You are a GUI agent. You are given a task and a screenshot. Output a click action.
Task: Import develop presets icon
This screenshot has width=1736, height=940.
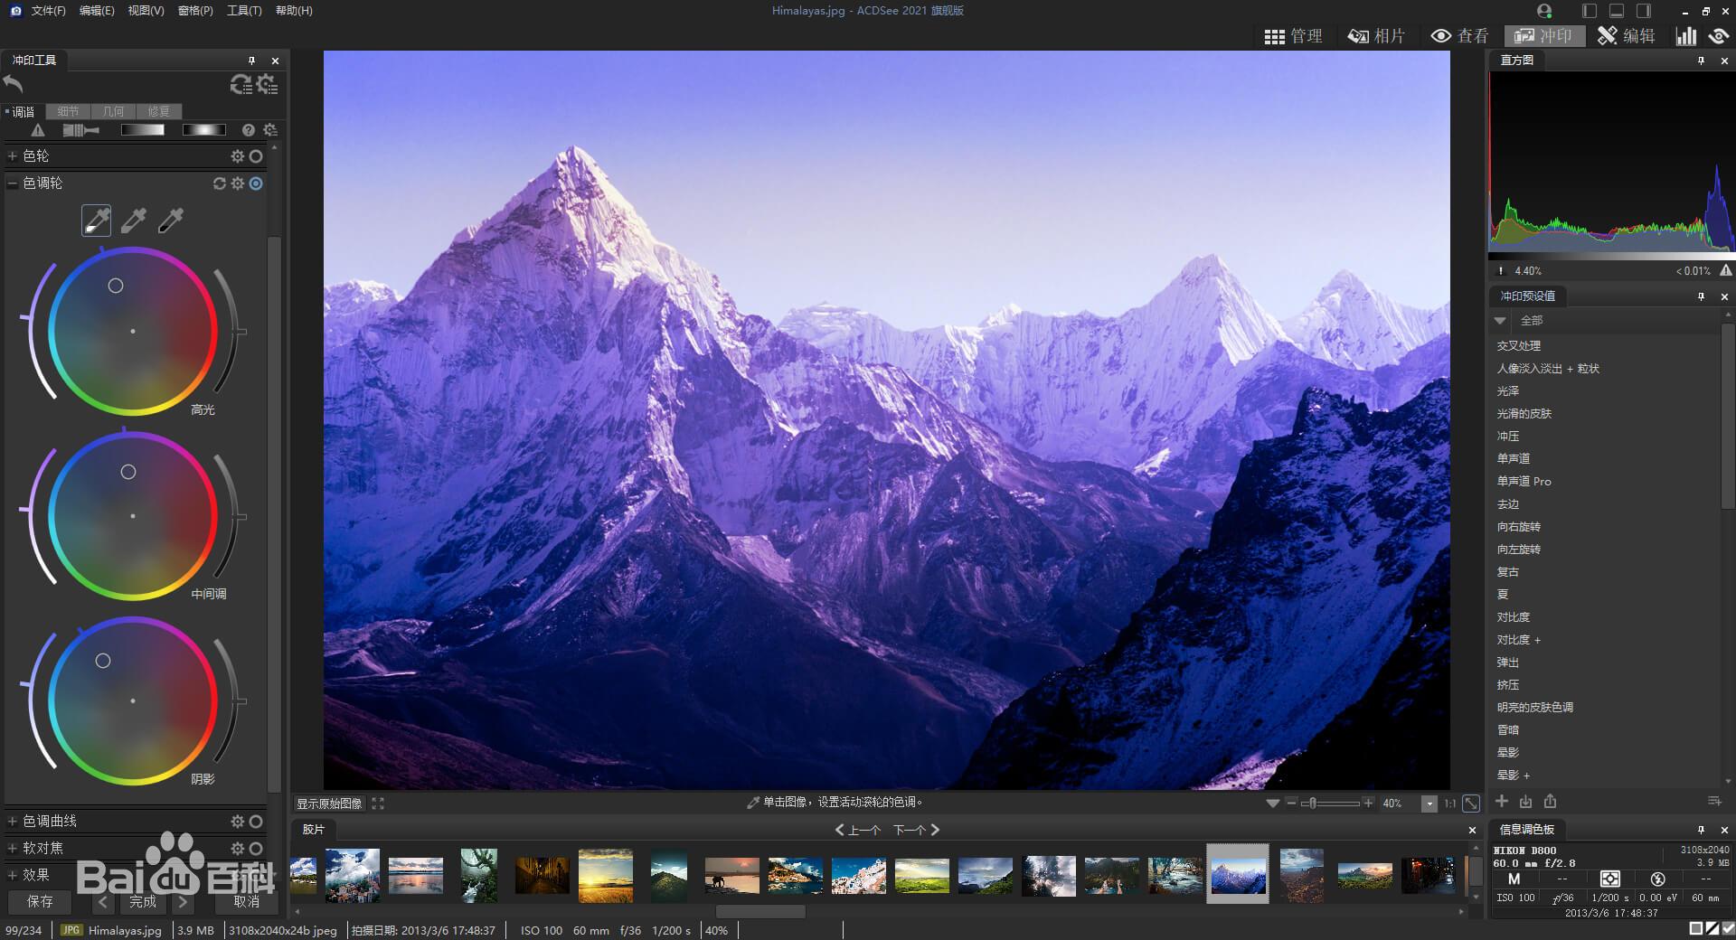[1526, 801]
